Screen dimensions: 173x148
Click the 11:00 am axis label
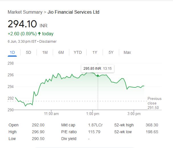(52, 114)
